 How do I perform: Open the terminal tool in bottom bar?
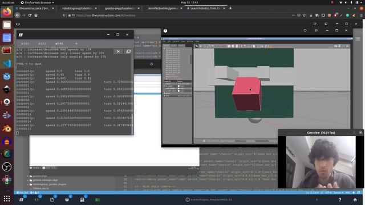tap(22, 199)
